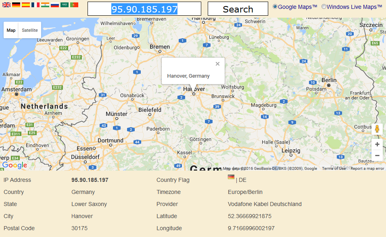
Task: Select the Windows Live Maps radio button
Action: pos(324,6)
